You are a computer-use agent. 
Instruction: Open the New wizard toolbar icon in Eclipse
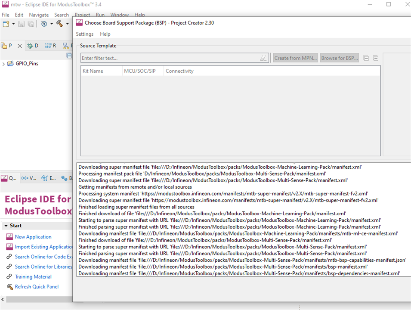tap(6, 24)
